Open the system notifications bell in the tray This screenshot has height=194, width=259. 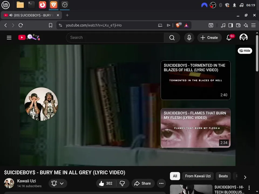click(x=234, y=5)
